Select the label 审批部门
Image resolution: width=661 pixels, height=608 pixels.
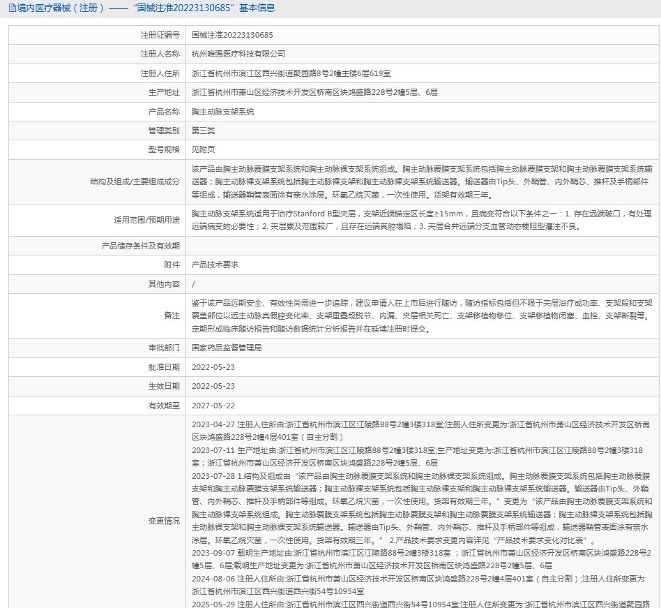pyautogui.click(x=164, y=348)
